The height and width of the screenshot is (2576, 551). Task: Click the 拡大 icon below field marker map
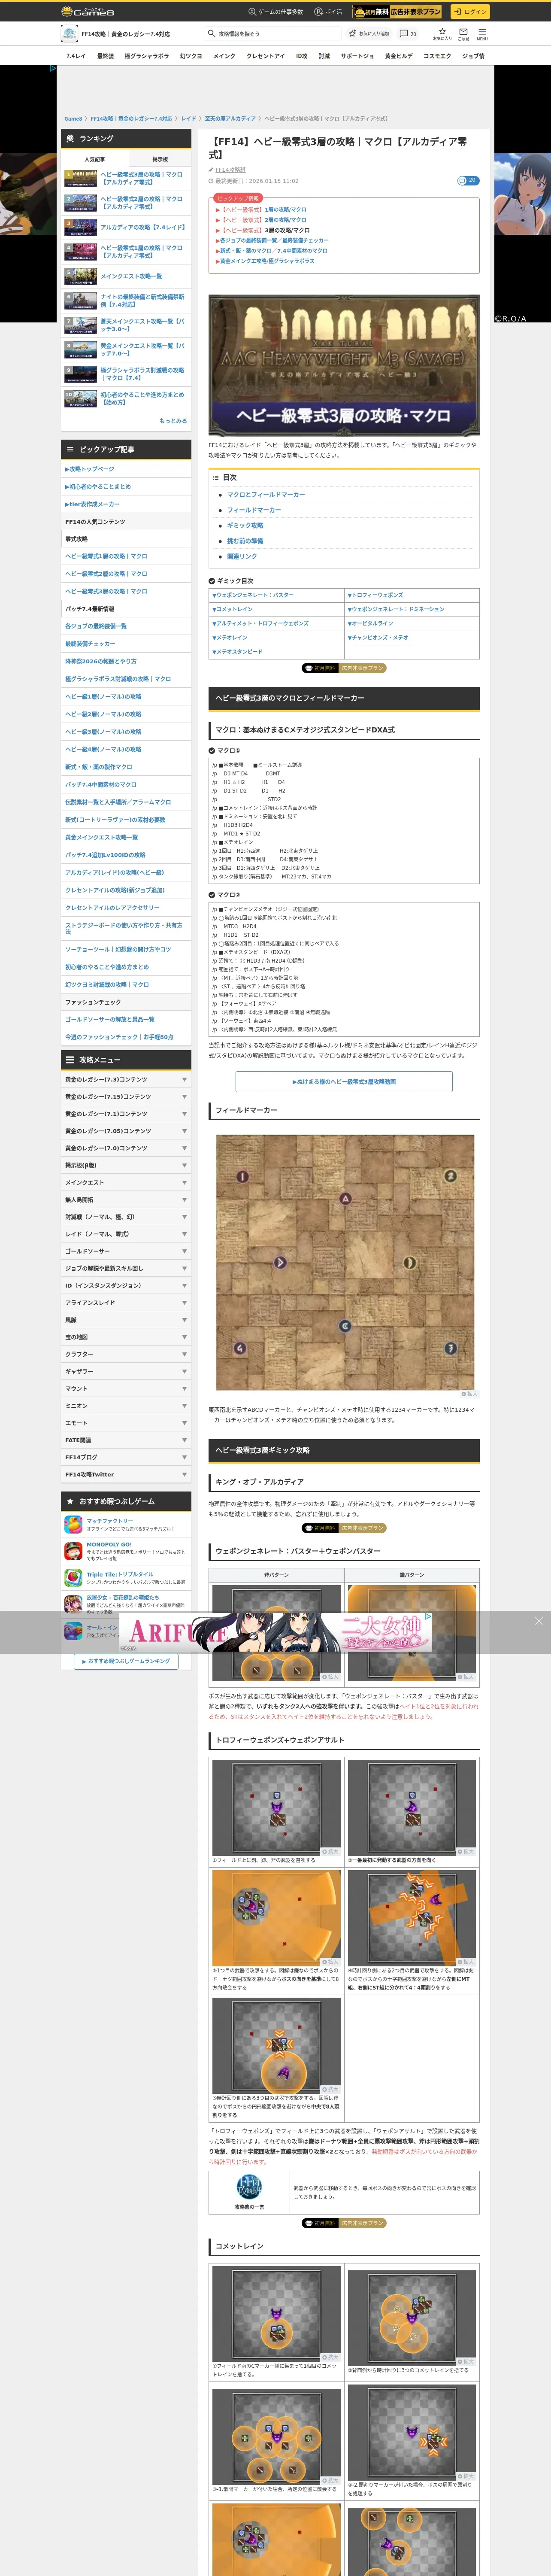pyautogui.click(x=469, y=1394)
